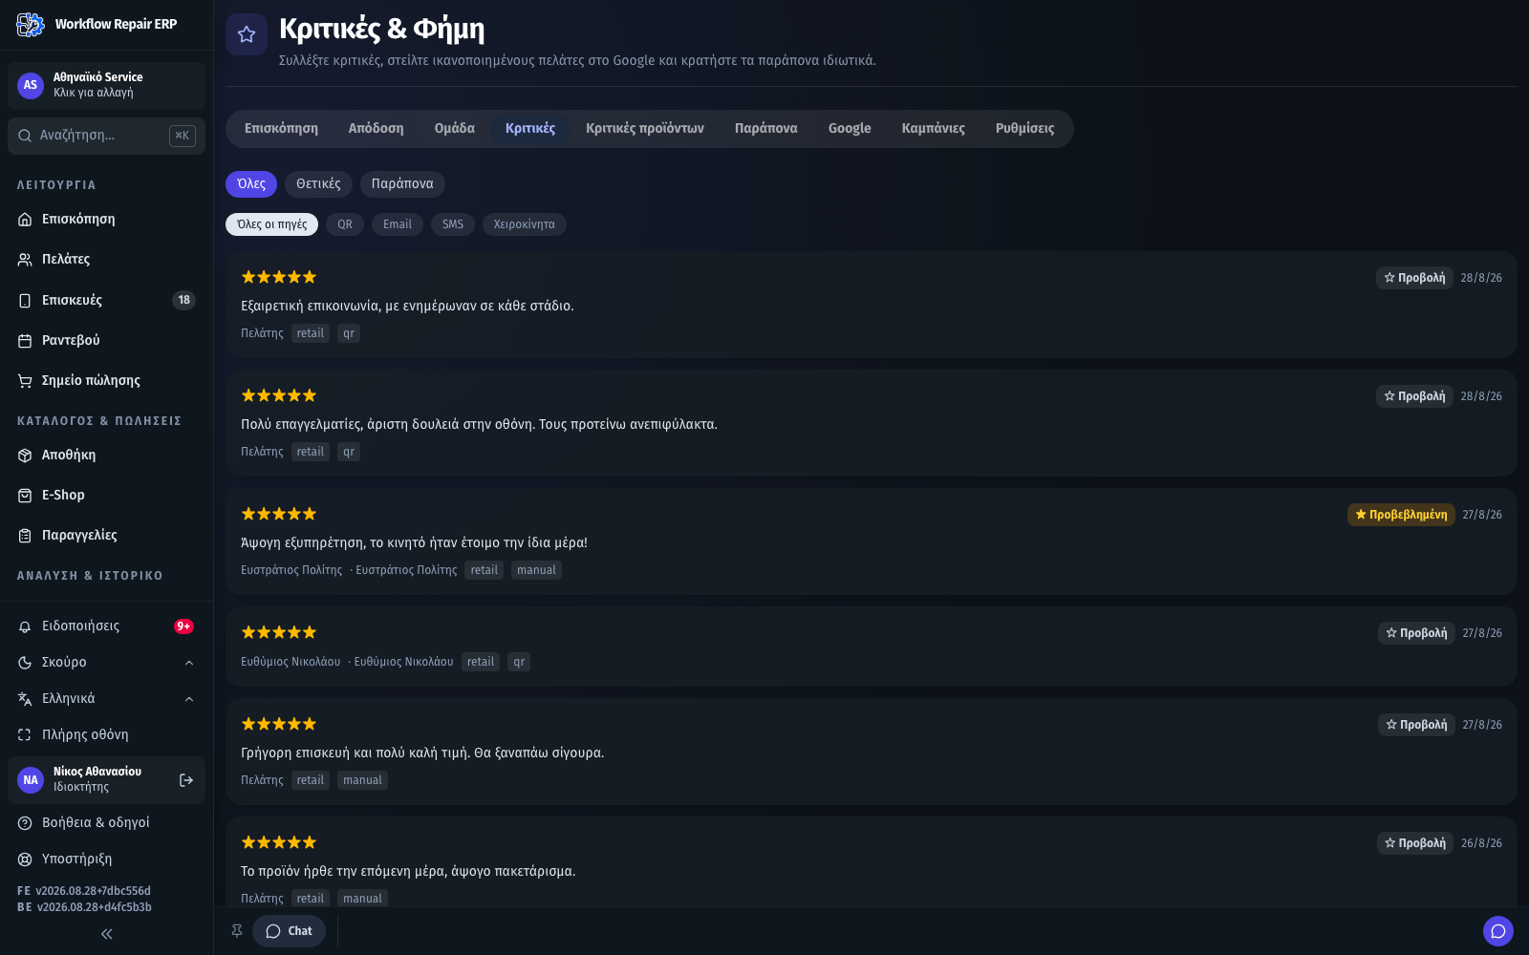Screen dimensions: 1529x955
Task: Click the logout icon beside Νίκος Αθανασίου
Action: pos(186,780)
